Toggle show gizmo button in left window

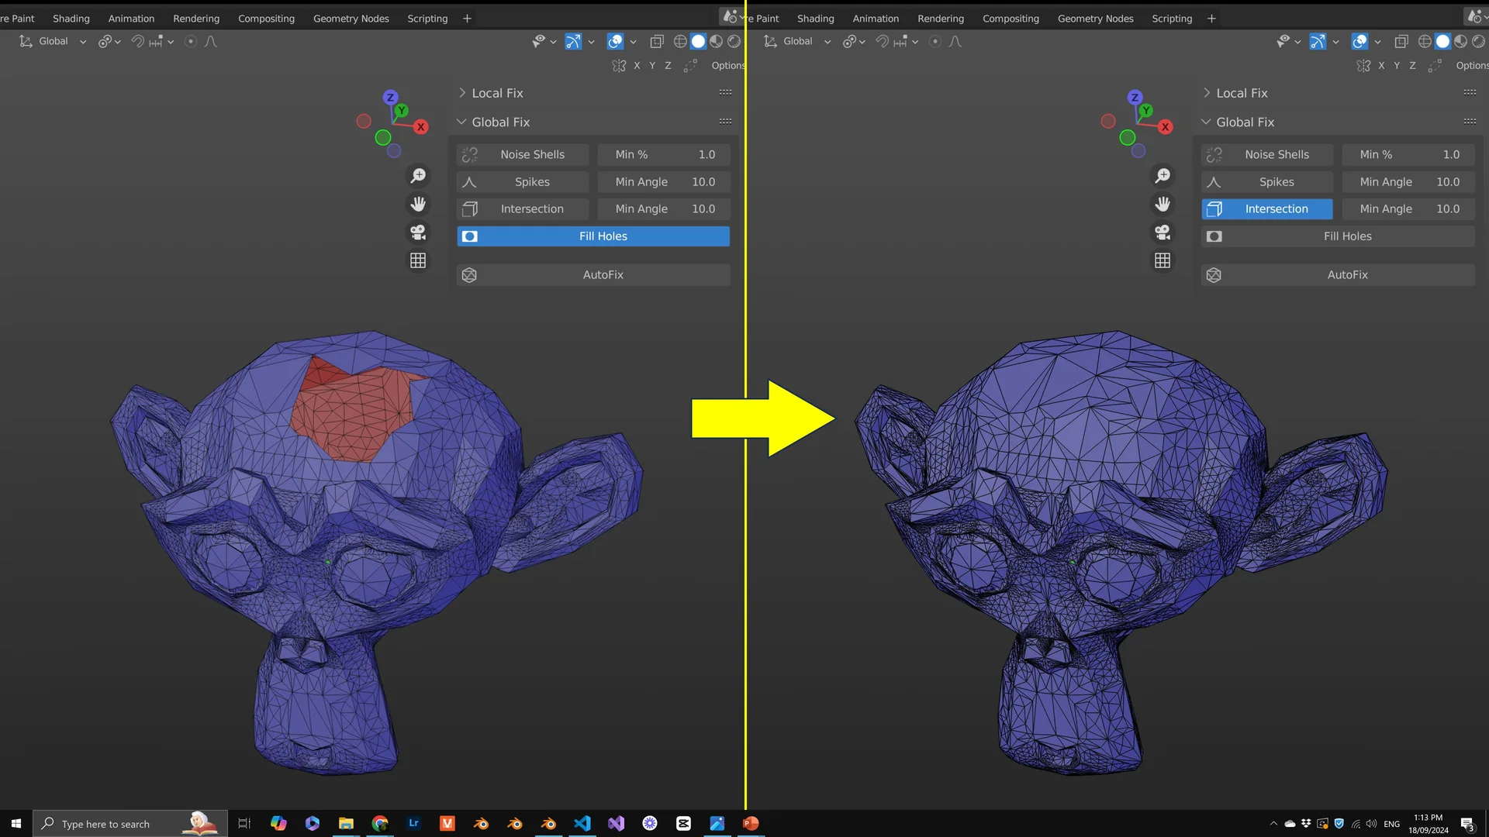point(573,42)
